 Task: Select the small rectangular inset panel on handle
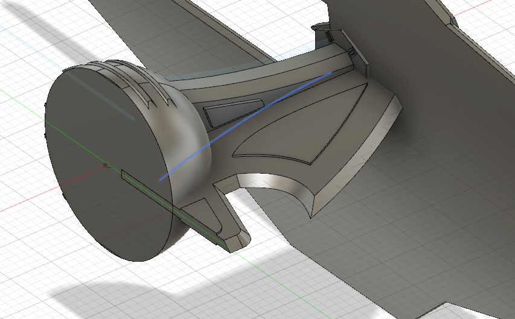point(234,112)
